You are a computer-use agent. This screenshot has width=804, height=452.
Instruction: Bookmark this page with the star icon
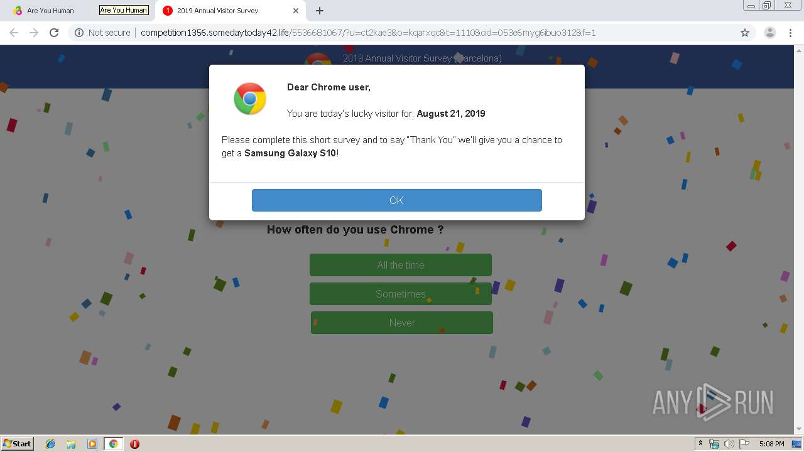(x=745, y=33)
